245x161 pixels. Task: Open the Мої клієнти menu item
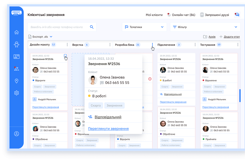[x=154, y=15]
